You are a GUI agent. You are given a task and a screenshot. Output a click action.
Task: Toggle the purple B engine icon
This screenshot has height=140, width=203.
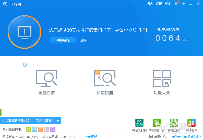pos(53,129)
